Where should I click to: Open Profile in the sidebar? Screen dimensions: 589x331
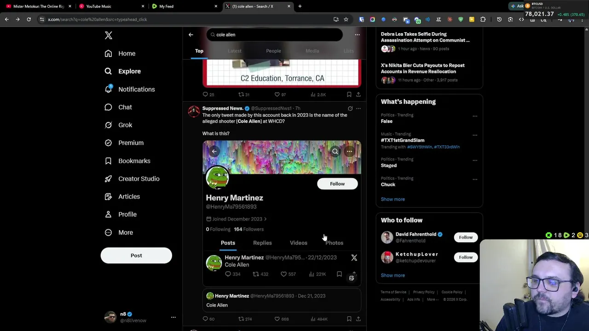(x=120, y=214)
